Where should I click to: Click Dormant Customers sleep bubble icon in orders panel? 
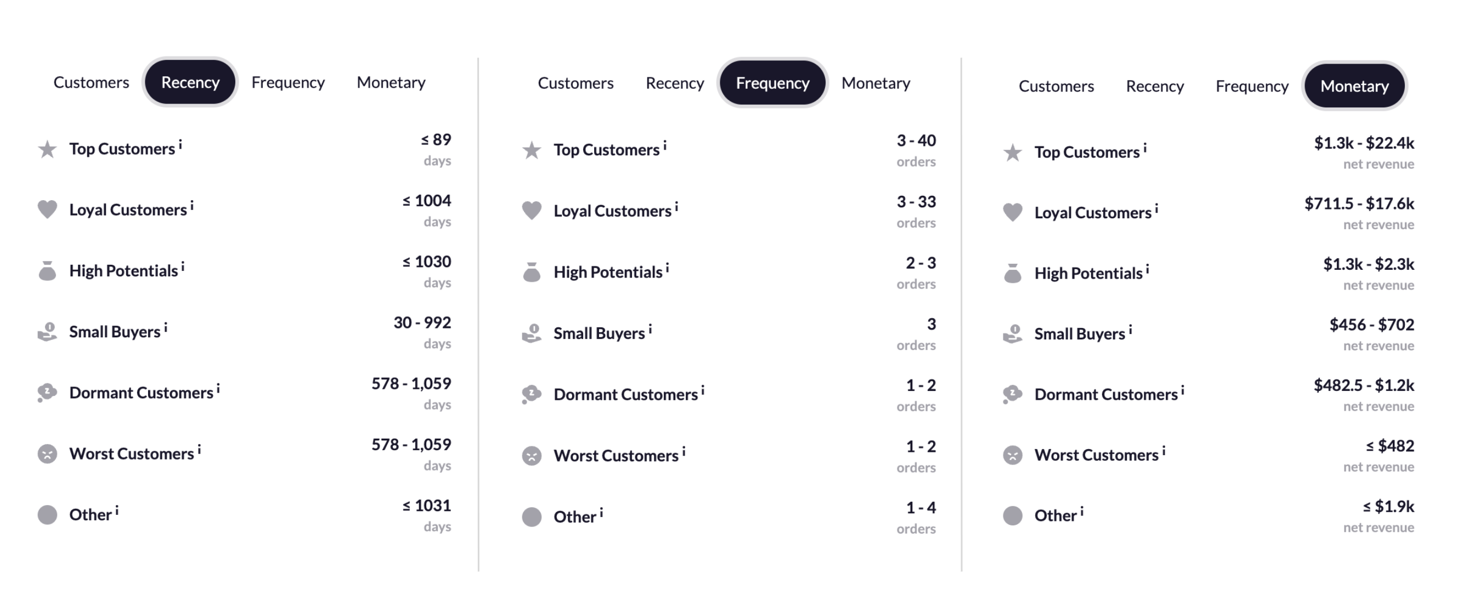[531, 394]
